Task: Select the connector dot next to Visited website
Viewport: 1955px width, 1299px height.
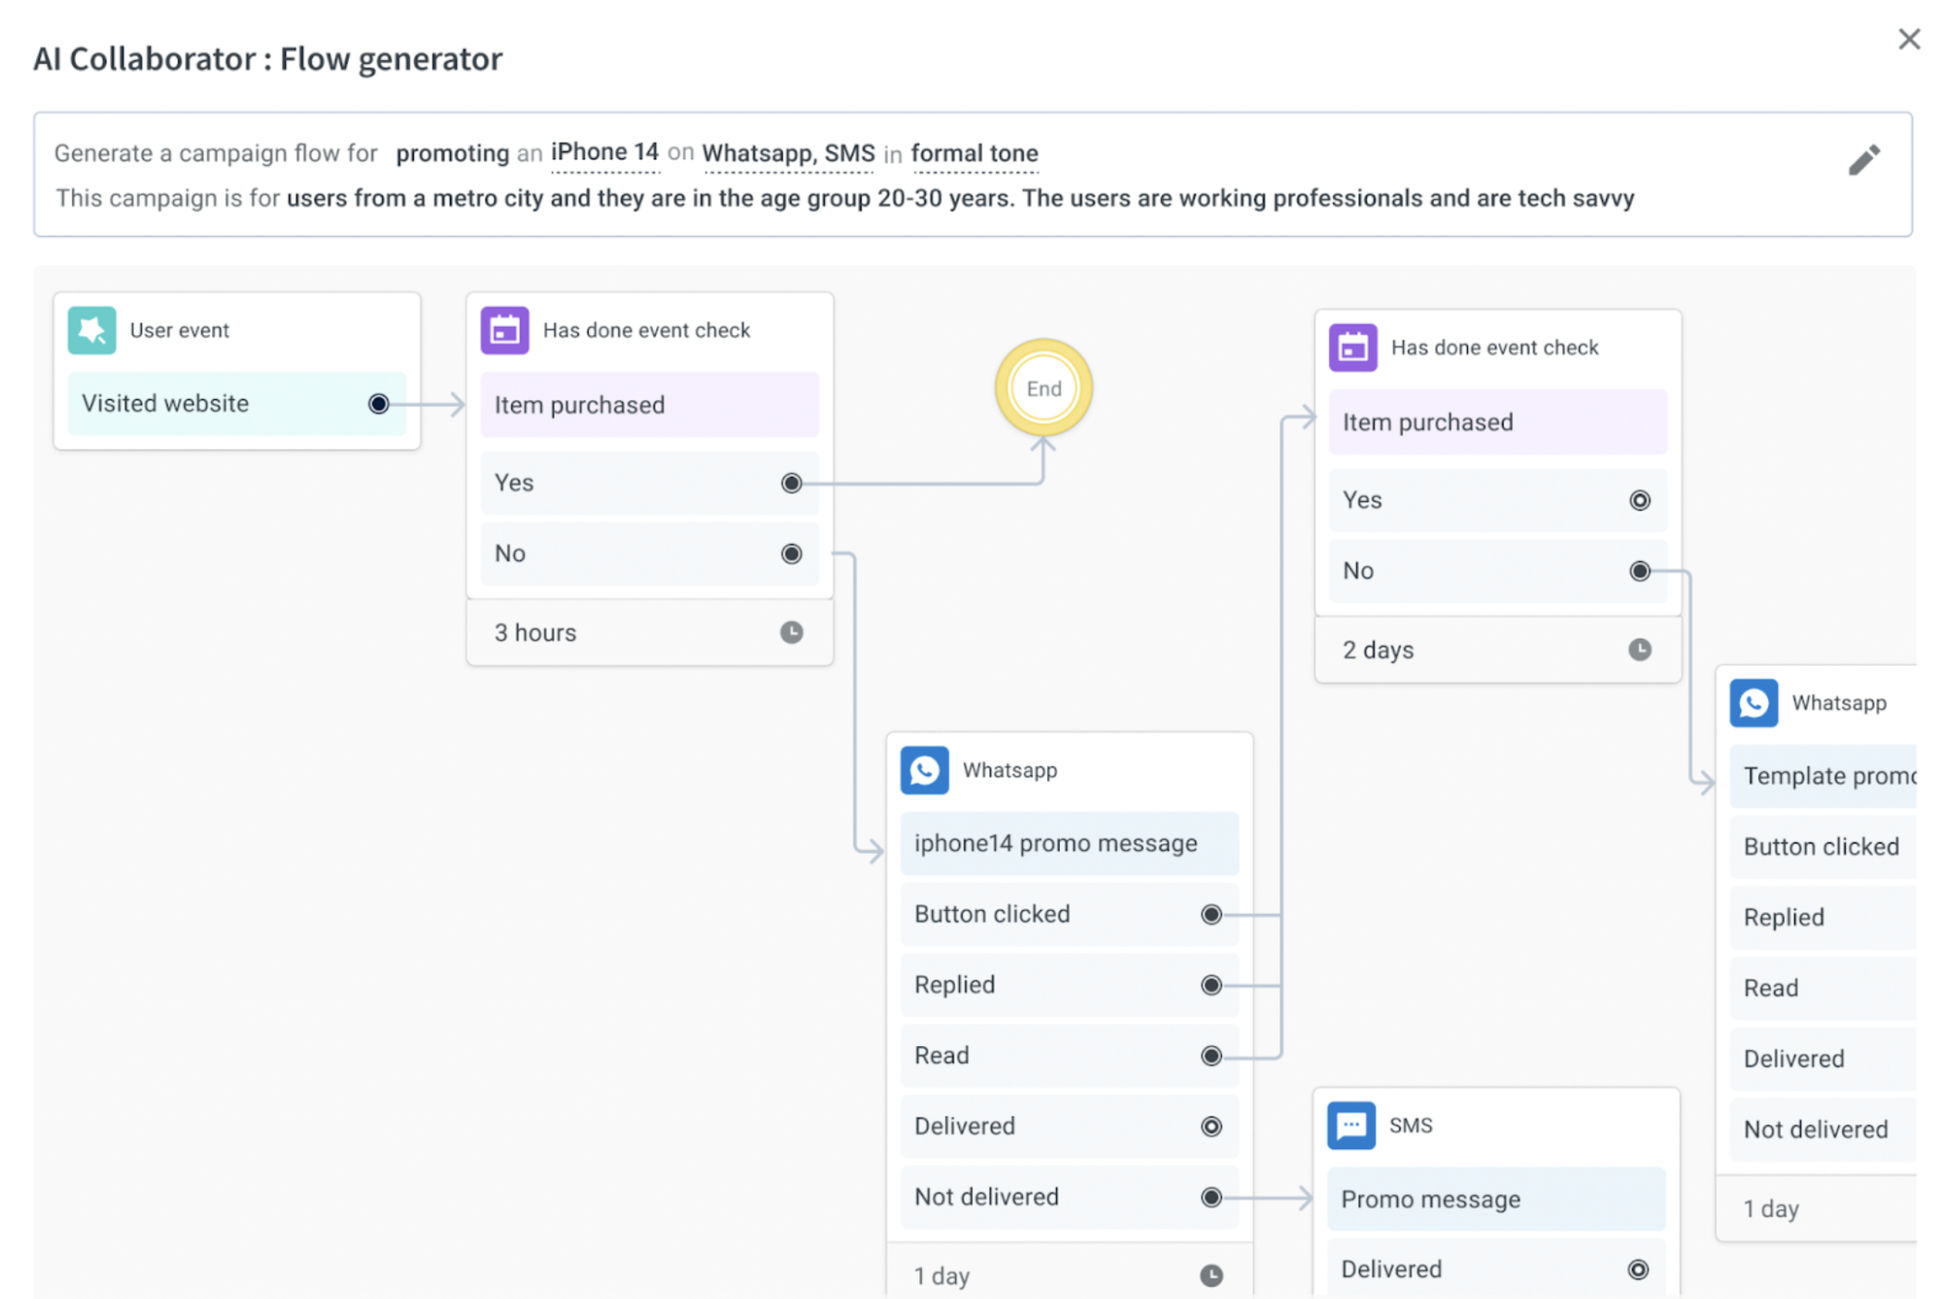Action: click(x=378, y=403)
